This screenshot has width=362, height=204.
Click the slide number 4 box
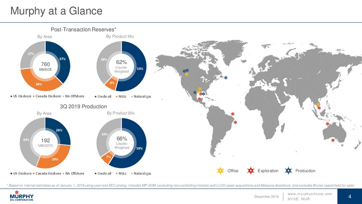point(350,196)
